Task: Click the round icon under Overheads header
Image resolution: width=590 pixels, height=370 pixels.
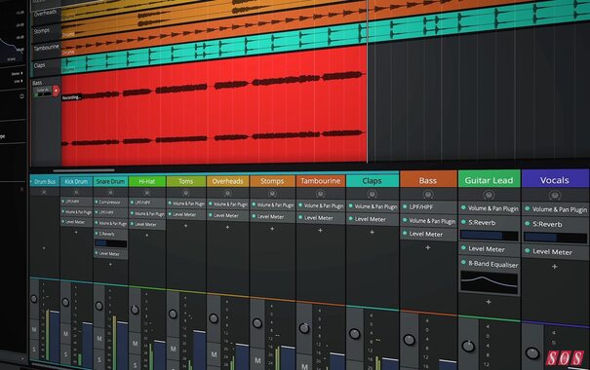Action: coord(227,193)
